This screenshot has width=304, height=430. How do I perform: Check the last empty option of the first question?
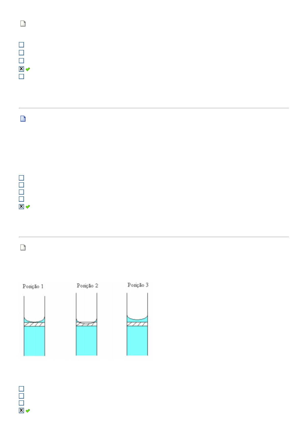[x=21, y=77]
